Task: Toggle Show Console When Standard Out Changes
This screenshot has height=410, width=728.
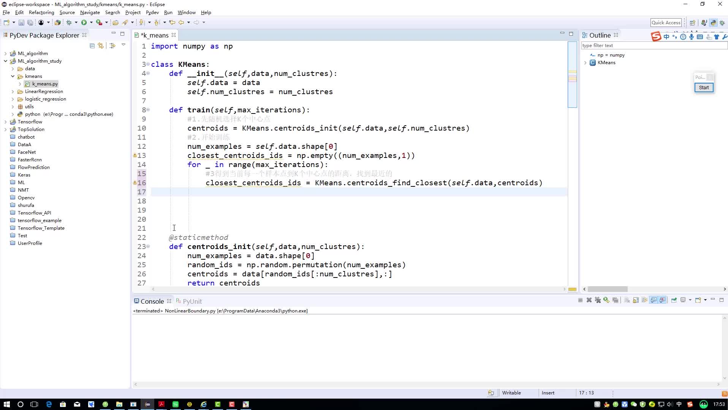Action: (654, 300)
